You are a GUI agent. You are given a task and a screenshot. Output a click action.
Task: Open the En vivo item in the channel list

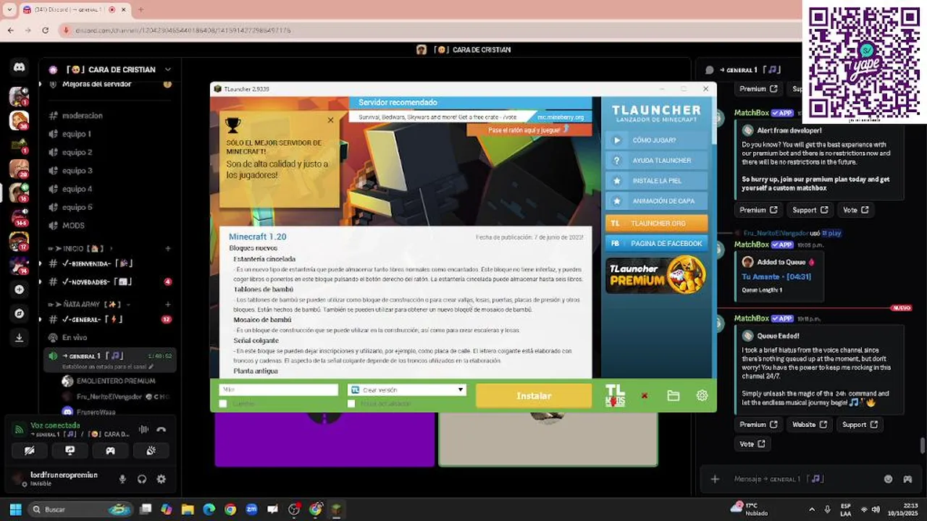(x=75, y=338)
